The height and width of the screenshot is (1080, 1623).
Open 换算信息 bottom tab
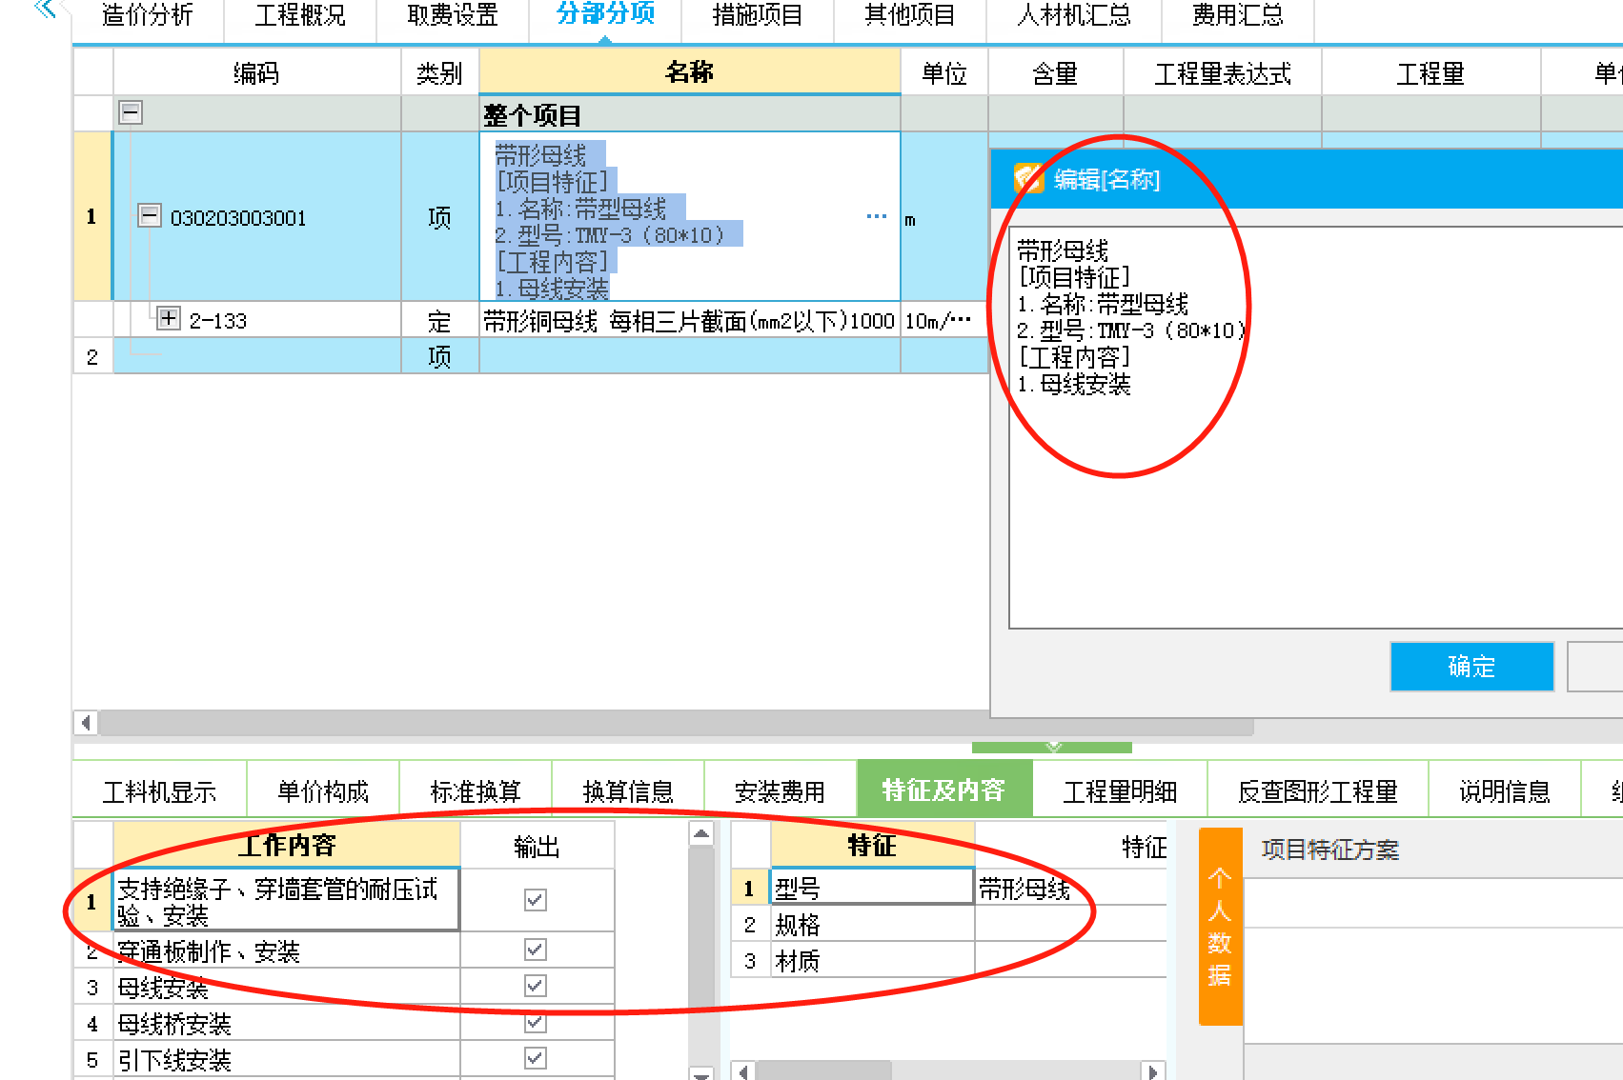coord(628,791)
